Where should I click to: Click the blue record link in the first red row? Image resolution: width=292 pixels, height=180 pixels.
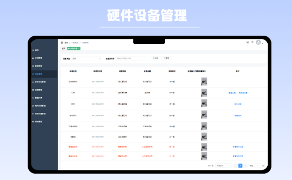[x=238, y=147]
